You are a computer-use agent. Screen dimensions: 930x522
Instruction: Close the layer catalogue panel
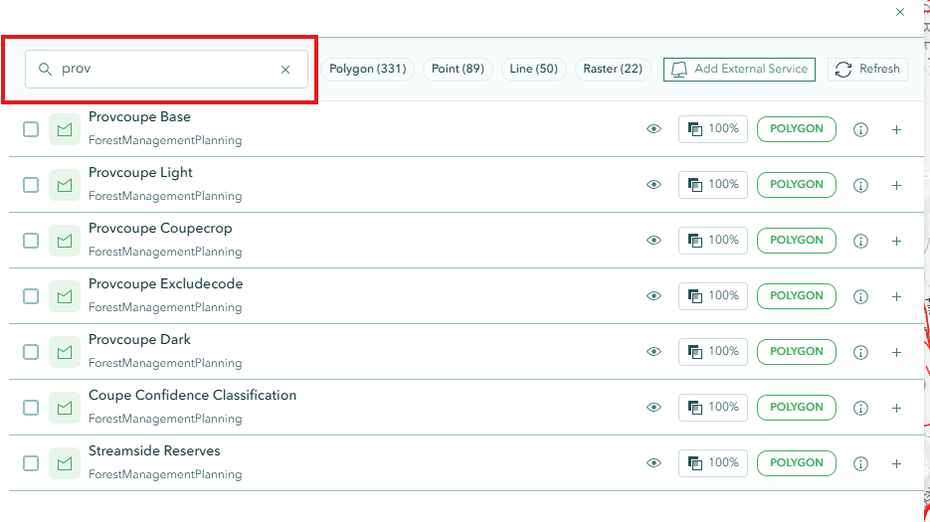pos(900,12)
